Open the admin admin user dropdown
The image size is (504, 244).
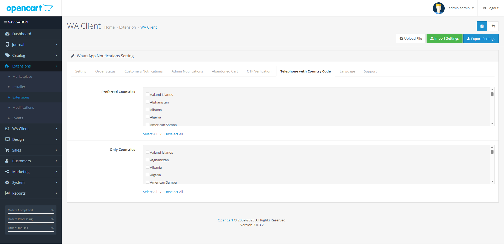(461, 8)
